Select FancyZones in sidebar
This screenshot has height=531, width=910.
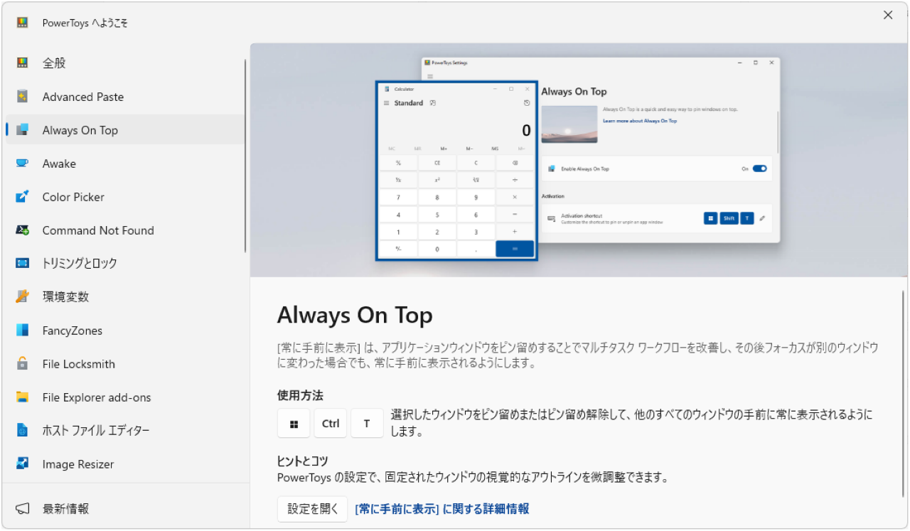125,330
